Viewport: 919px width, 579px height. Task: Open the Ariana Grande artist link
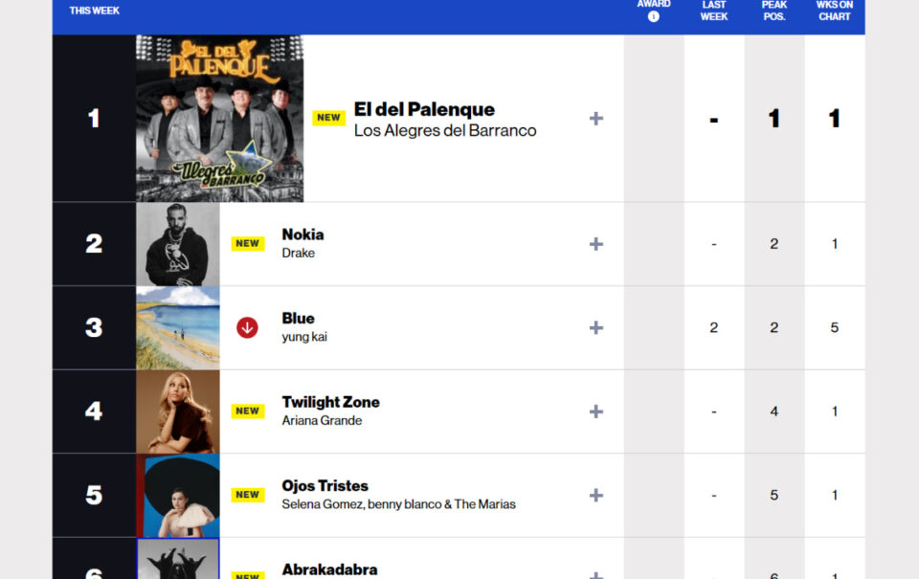click(322, 421)
